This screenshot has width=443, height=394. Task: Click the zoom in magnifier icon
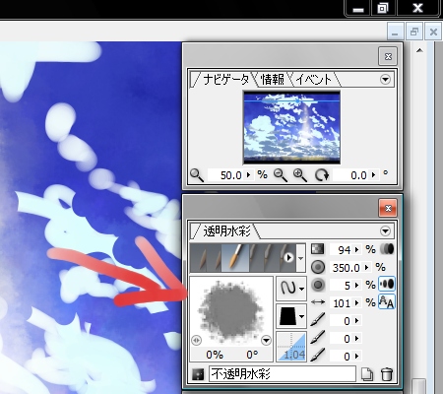click(300, 175)
